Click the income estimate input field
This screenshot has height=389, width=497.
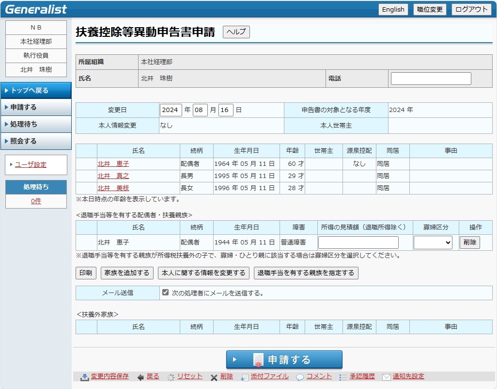358,243
